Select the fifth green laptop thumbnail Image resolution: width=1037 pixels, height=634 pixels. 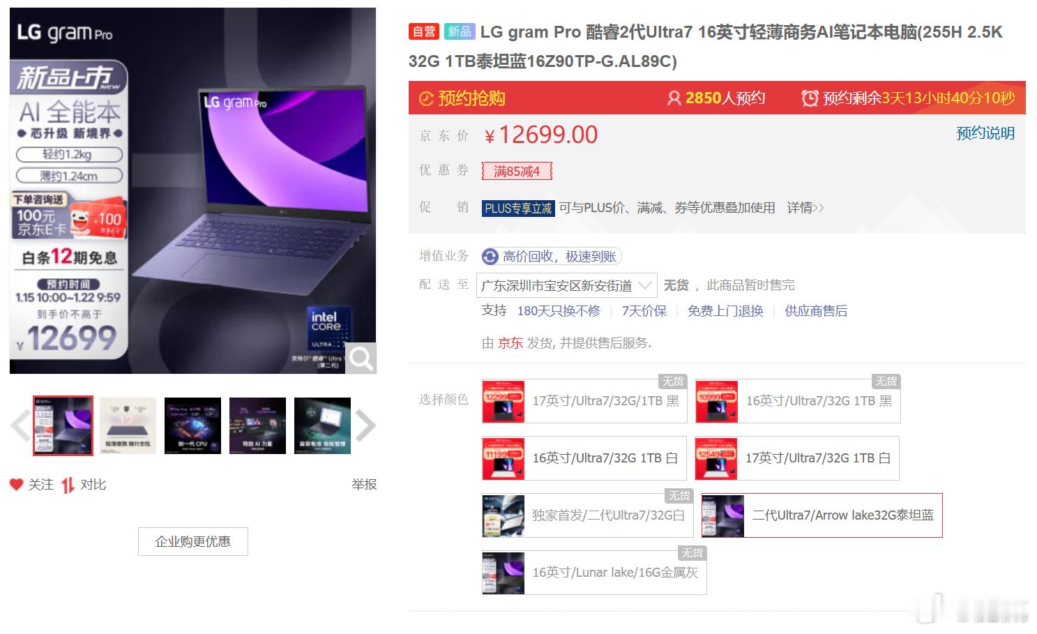click(x=323, y=425)
